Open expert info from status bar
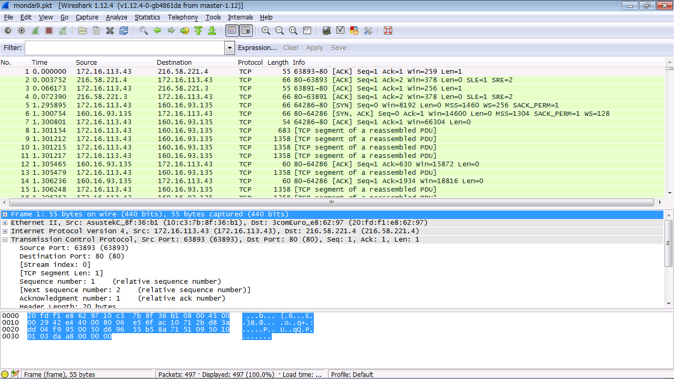 pyautogui.click(x=5, y=374)
